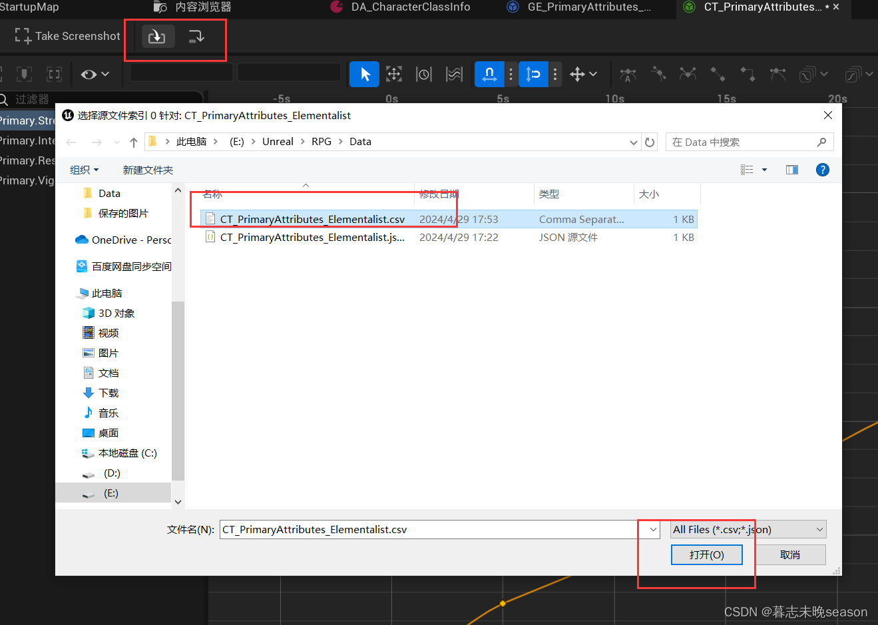Select the multi-curve wave tool icon
Screen dimensions: 878x625
(454, 74)
